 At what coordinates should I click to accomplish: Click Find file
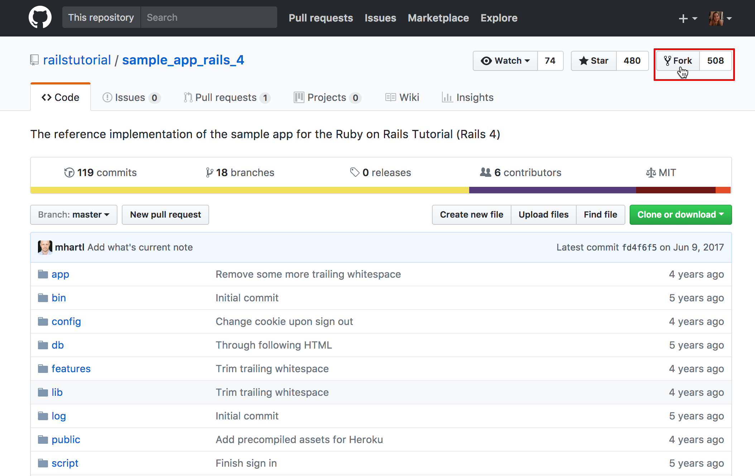[x=601, y=215]
